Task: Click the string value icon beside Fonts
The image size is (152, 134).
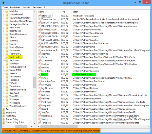Action: [x=39, y=74]
